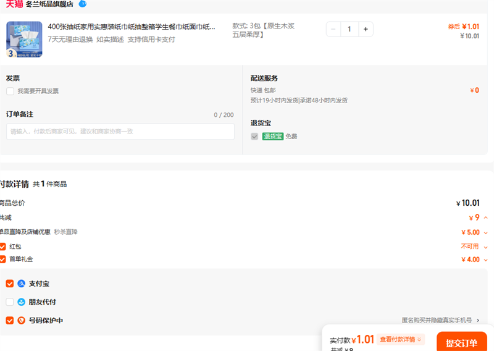494x351 pixels.
Task: Expand the ¥4.00 首单礼金 dropdown
Action: point(486,260)
